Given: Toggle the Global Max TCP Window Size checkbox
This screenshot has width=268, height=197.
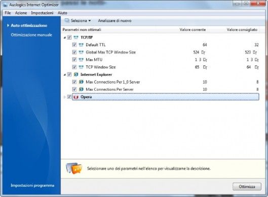Looking at the screenshot, I should click(x=74, y=52).
